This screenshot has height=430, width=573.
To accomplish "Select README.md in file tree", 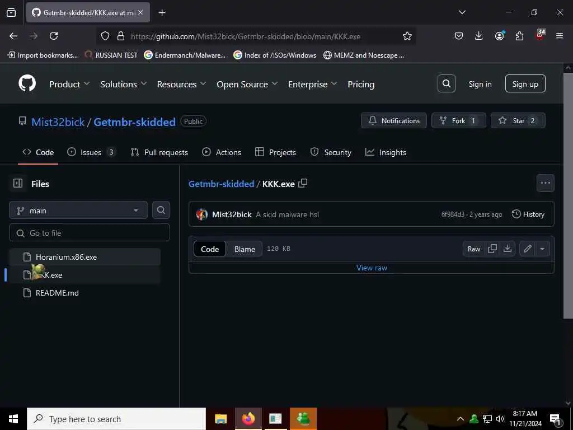I will coord(85,293).
